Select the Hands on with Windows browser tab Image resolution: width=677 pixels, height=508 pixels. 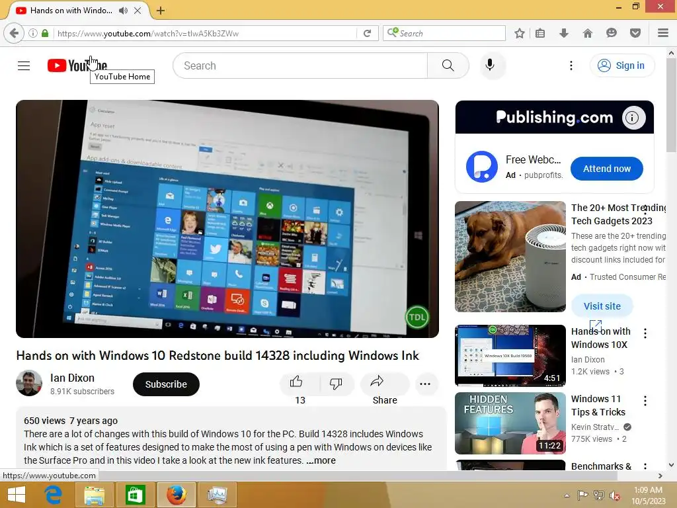71,11
